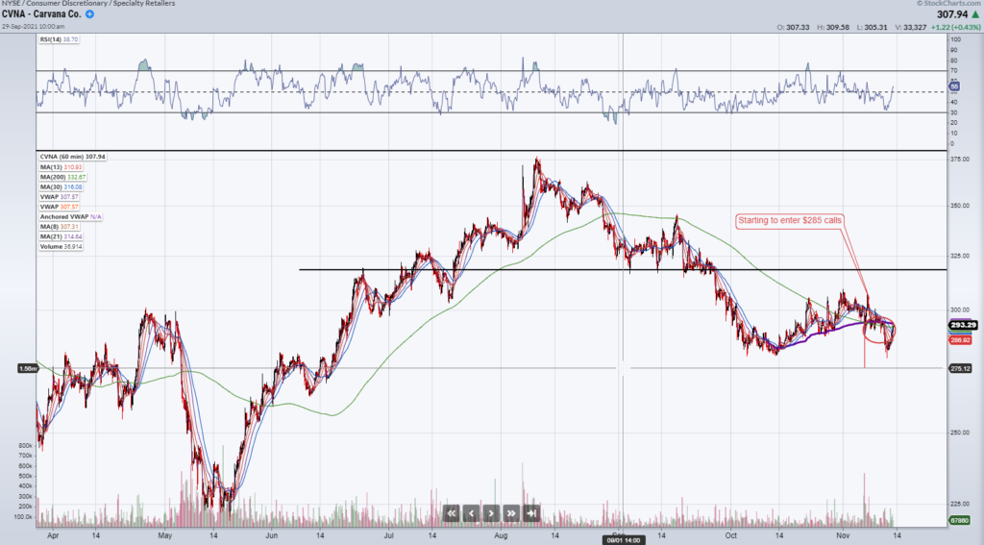The height and width of the screenshot is (545, 984).
Task: Click the CVNA - Carvana Co. title
Action: click(41, 13)
